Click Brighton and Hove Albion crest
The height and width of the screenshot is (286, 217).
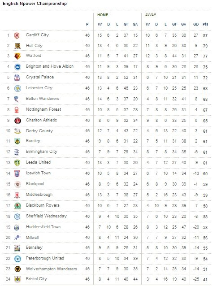[x=17, y=67]
